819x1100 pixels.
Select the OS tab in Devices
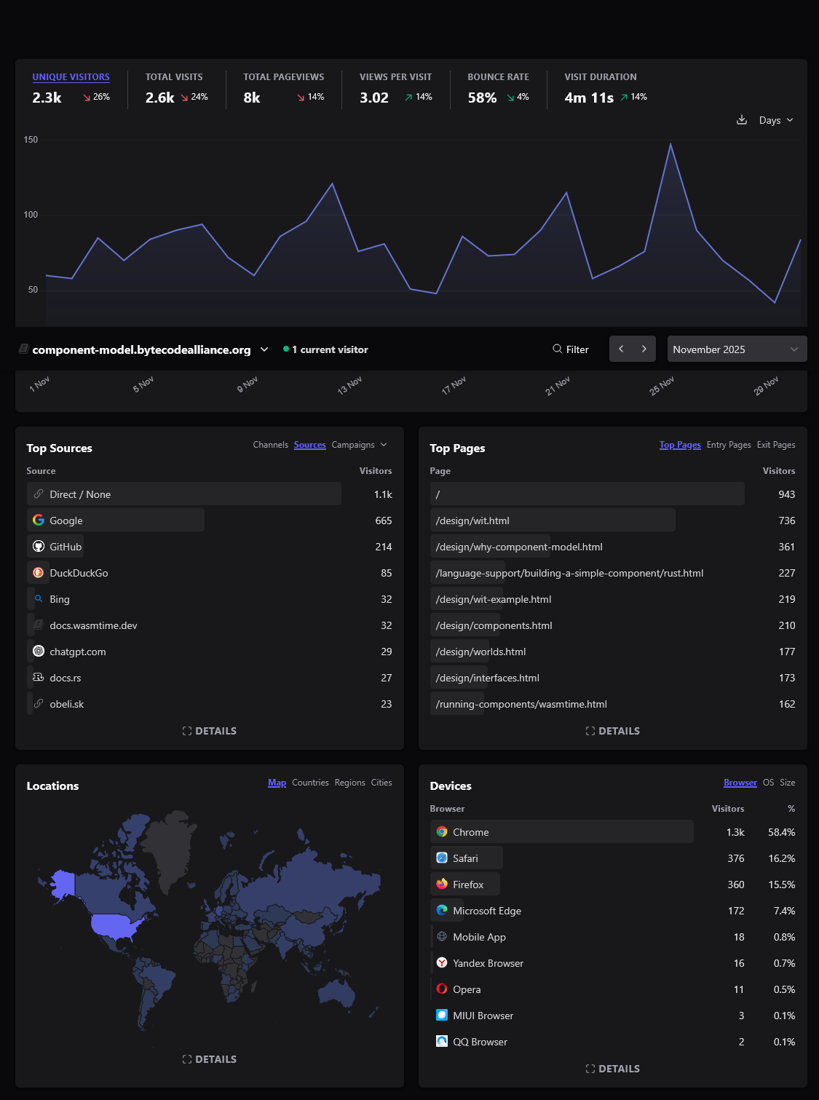[x=768, y=783]
